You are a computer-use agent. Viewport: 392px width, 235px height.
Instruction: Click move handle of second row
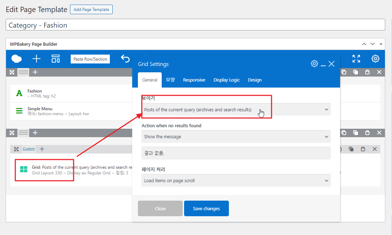tap(12, 133)
